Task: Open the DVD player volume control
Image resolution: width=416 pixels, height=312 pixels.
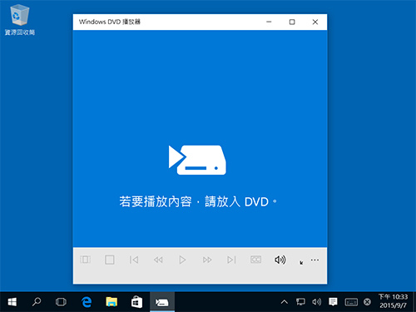Action: click(280, 260)
